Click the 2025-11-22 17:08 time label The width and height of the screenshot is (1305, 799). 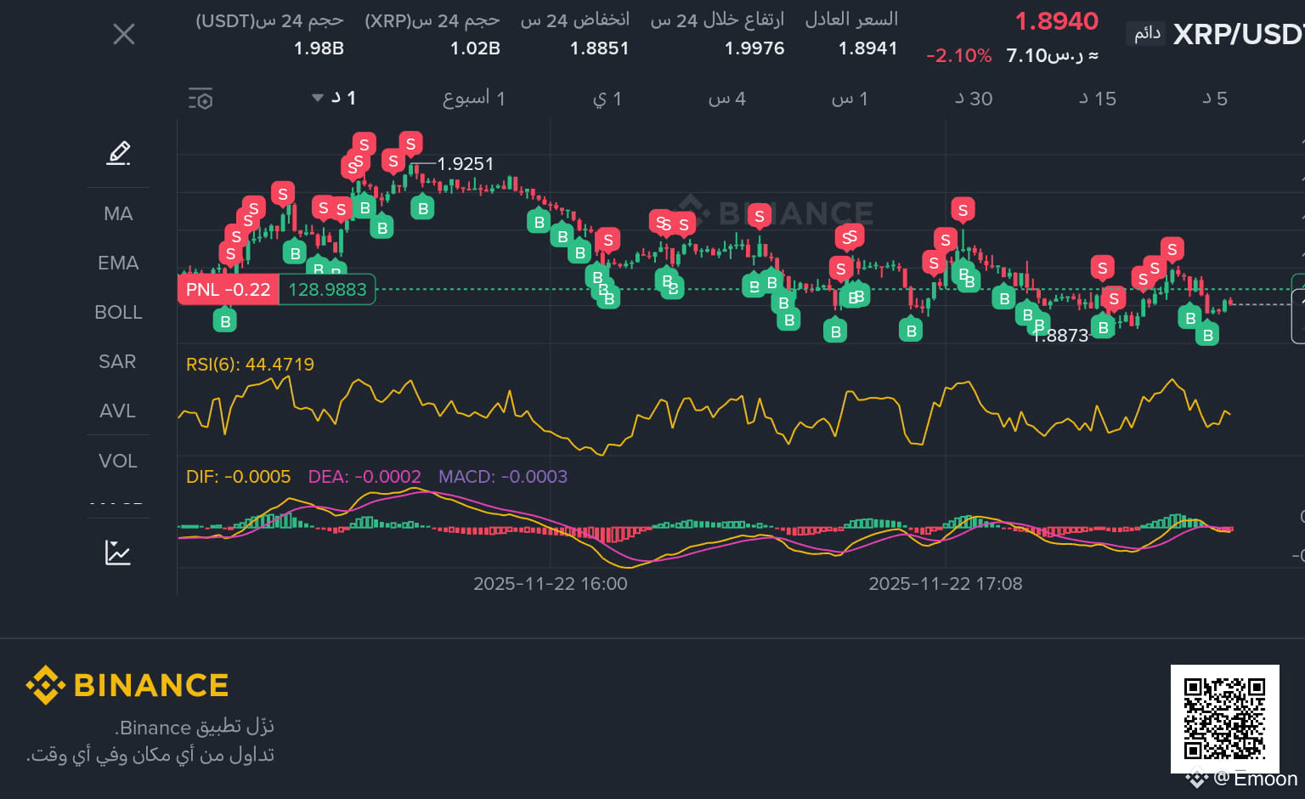(946, 584)
